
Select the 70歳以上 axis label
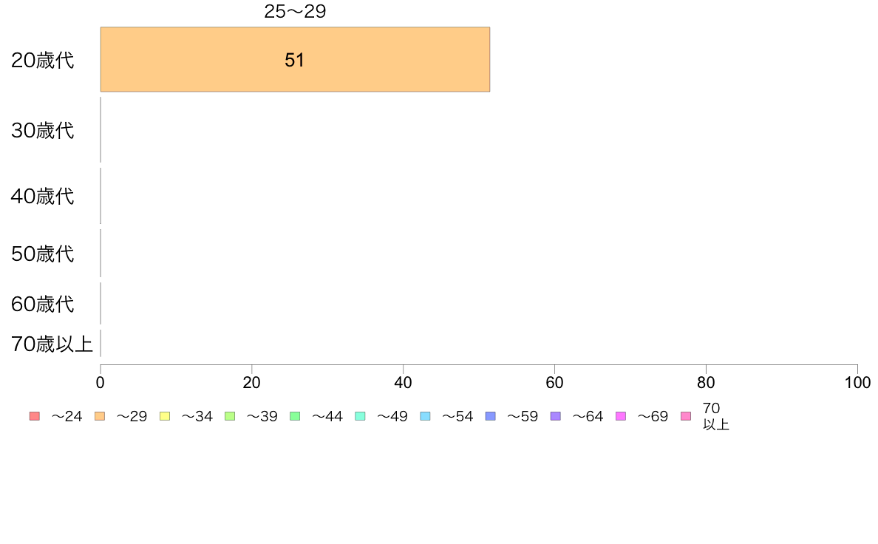pos(52,344)
